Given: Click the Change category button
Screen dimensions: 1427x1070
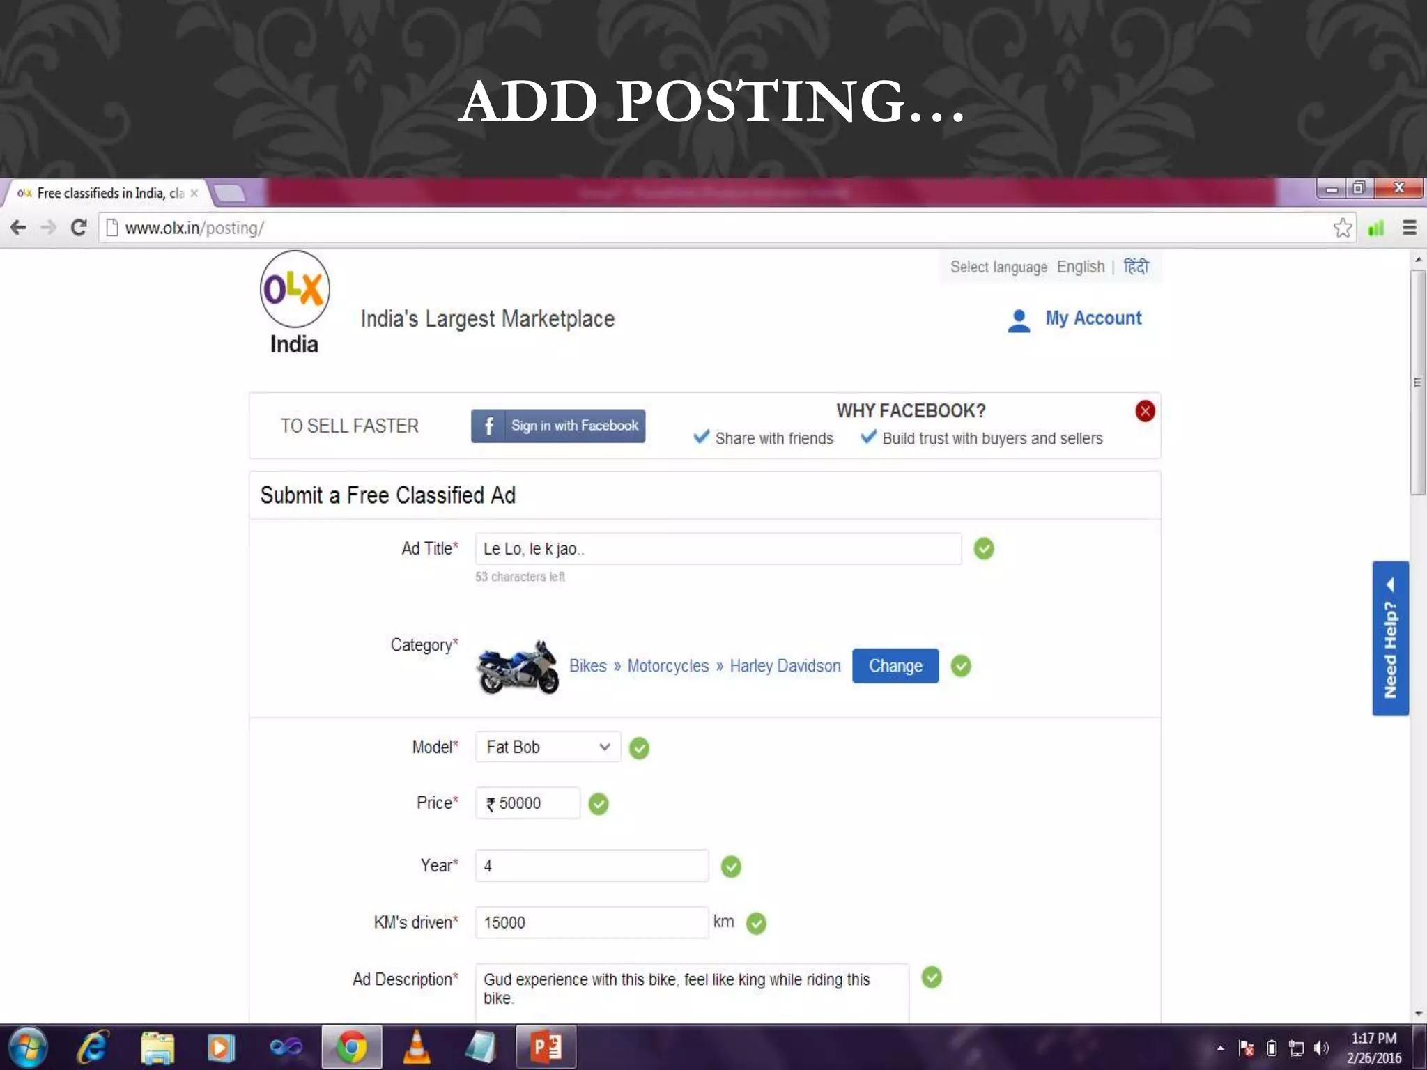Looking at the screenshot, I should click(895, 666).
